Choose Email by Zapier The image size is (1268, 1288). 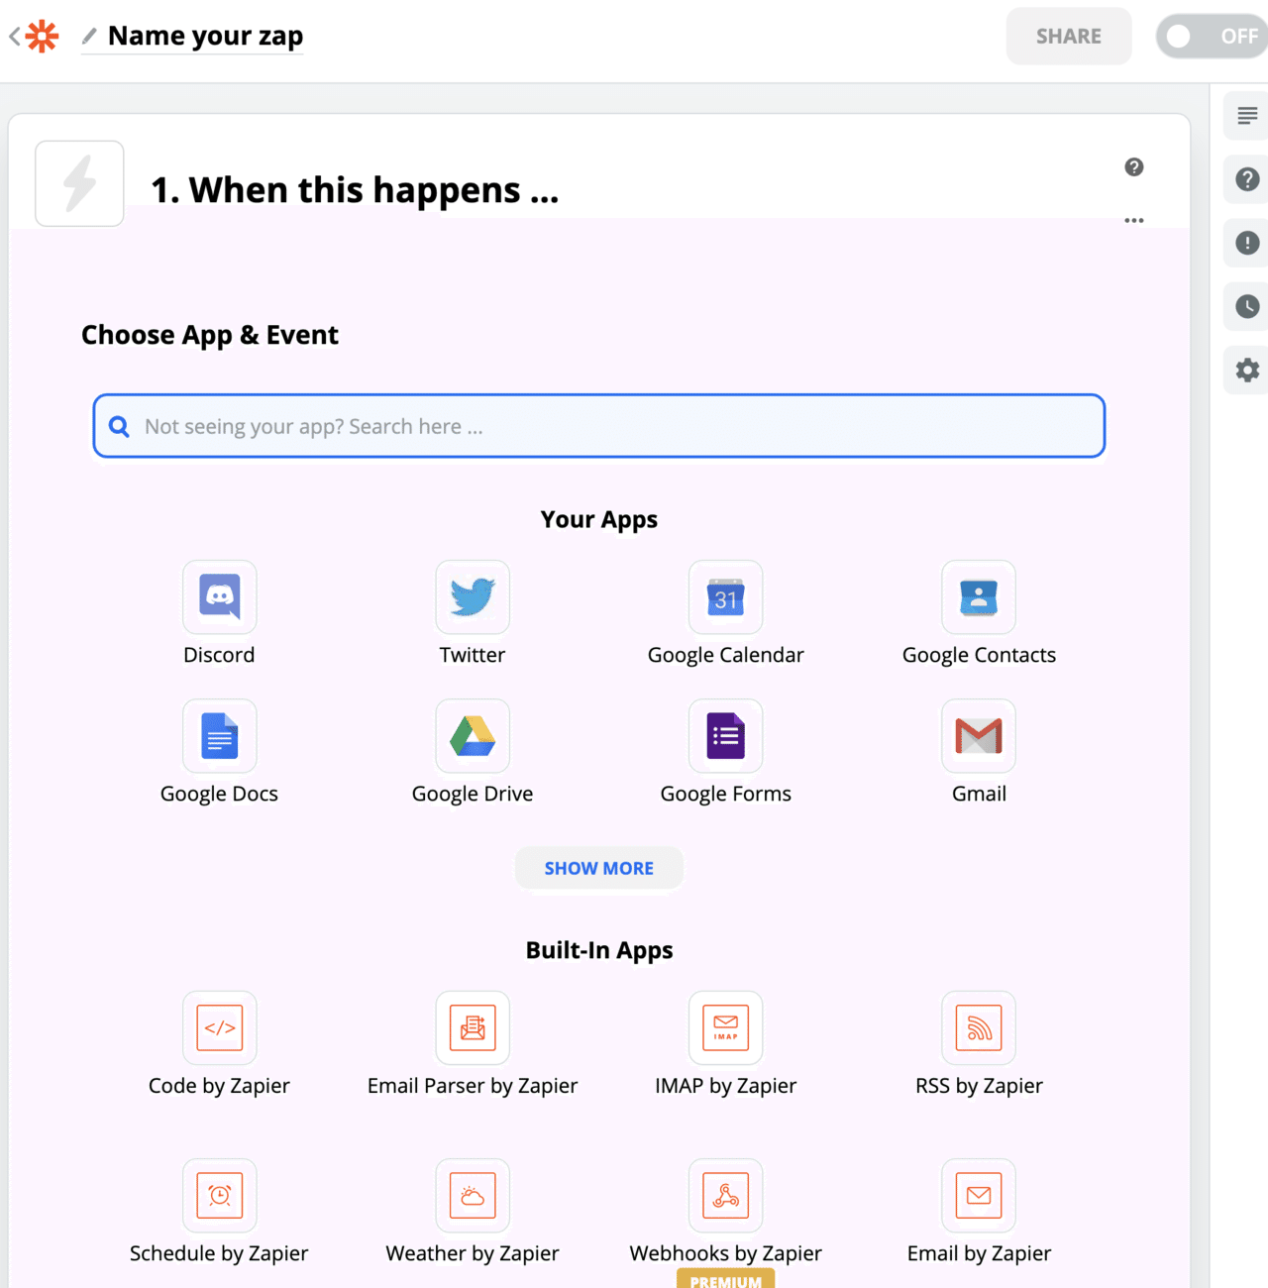(x=979, y=1213)
